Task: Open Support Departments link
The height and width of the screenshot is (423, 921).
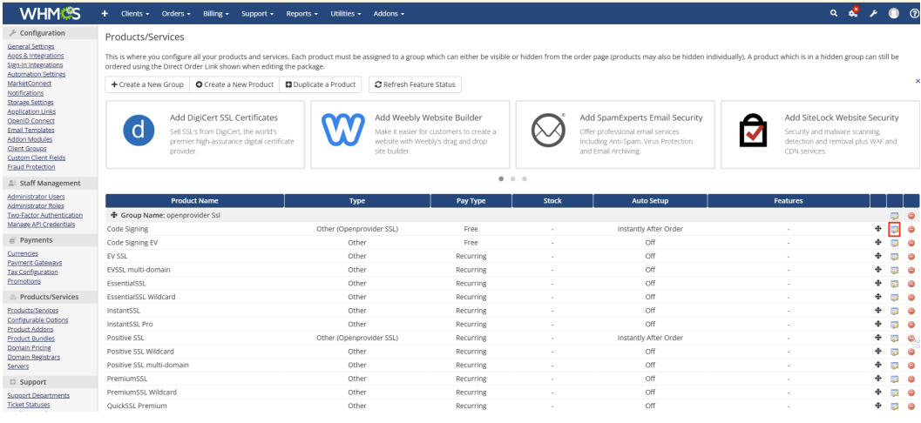Action: [x=38, y=395]
